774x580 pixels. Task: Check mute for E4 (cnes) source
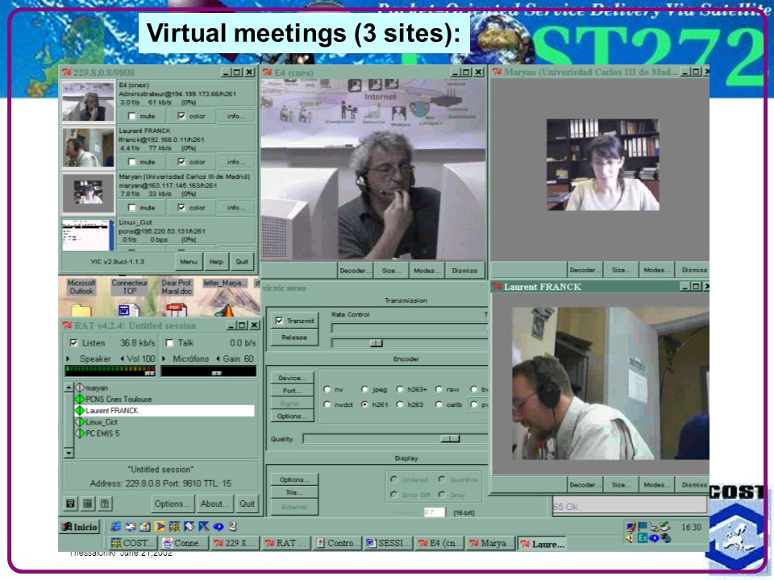[x=131, y=116]
